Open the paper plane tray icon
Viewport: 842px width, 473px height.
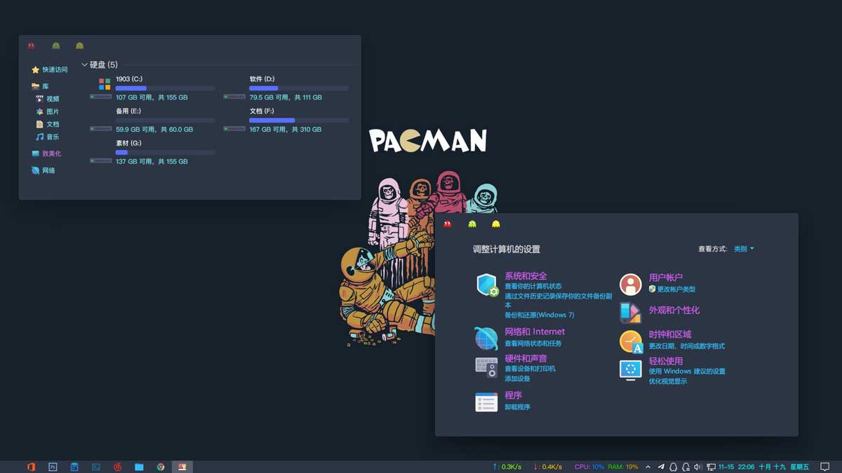pos(661,467)
